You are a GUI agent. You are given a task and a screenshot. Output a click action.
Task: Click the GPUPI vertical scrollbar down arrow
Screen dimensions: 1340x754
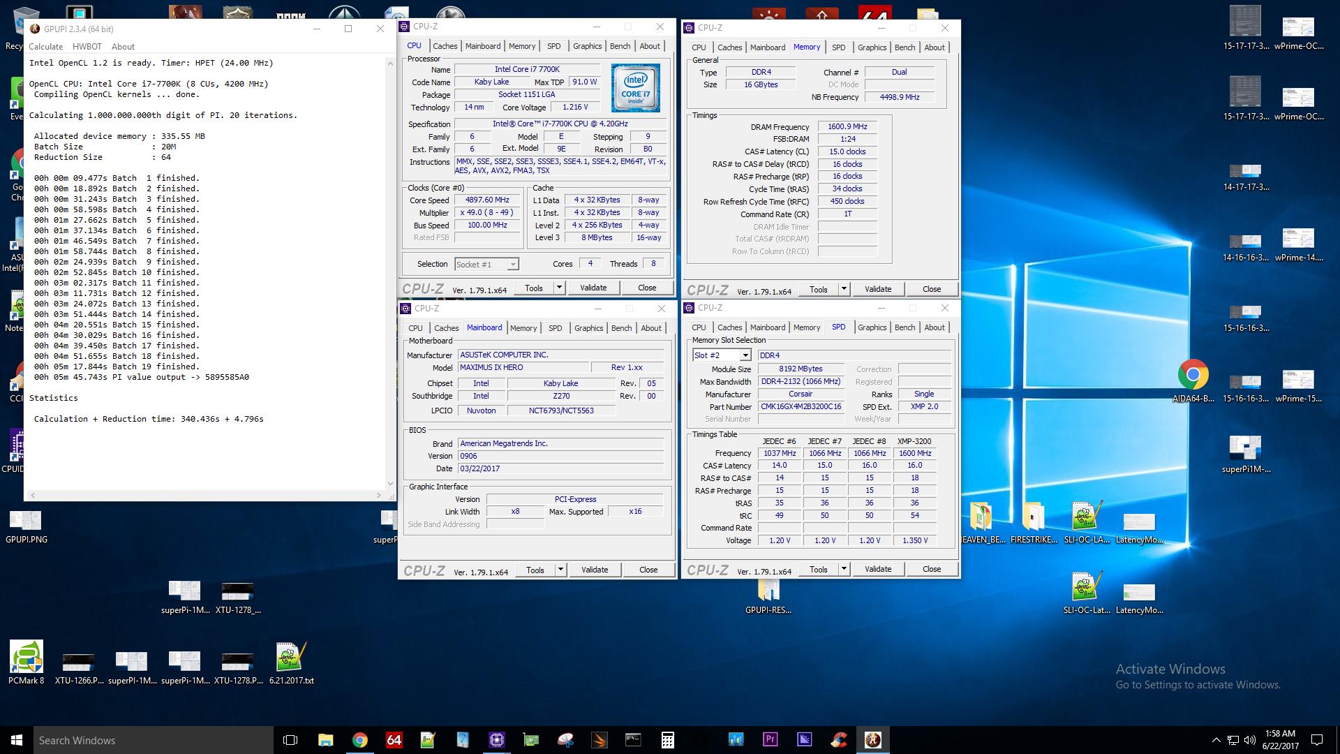point(390,483)
